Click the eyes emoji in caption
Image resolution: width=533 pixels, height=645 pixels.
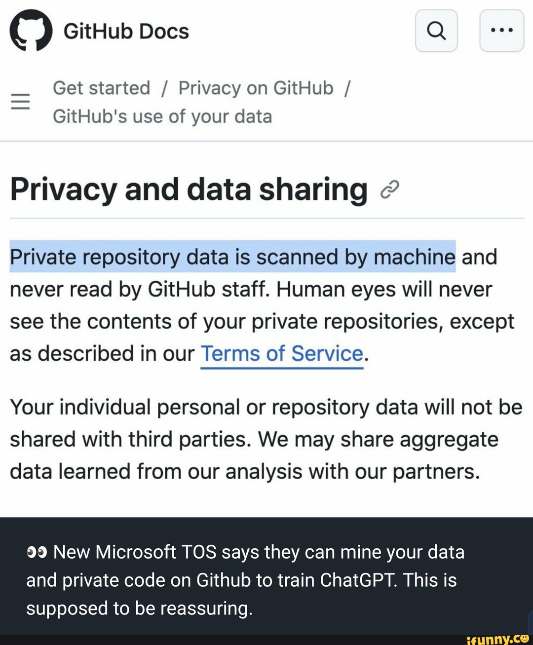37,552
